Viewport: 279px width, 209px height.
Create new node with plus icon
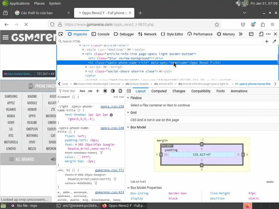(x=266, y=41)
